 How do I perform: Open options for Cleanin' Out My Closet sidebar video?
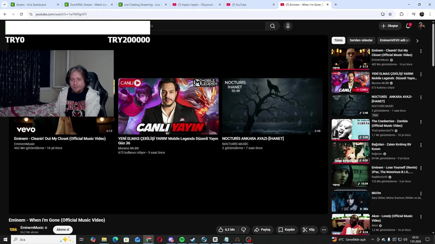421,51
